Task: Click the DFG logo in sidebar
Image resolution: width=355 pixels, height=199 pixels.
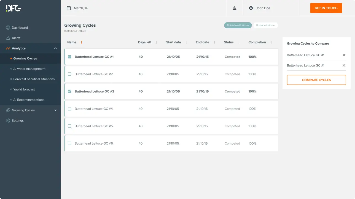Action: 14,8
